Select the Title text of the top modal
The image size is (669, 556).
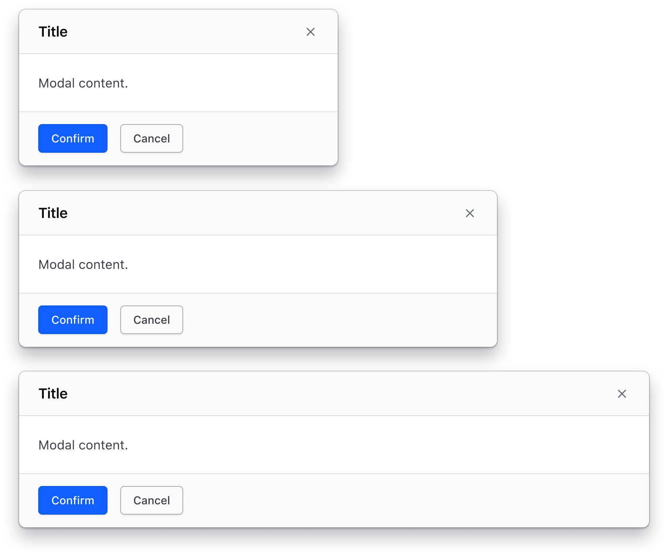(x=53, y=31)
